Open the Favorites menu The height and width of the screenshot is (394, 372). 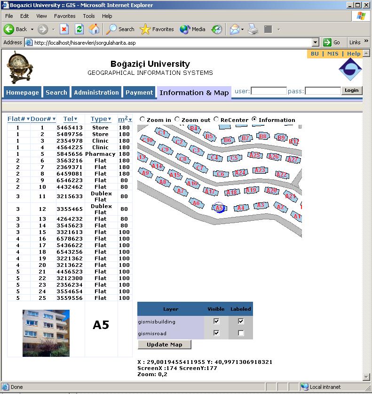point(65,16)
